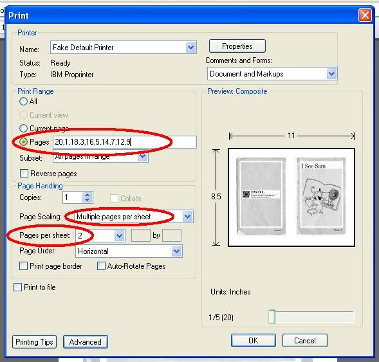
Task: Enable the Reverse pages checkbox
Action: (24, 173)
